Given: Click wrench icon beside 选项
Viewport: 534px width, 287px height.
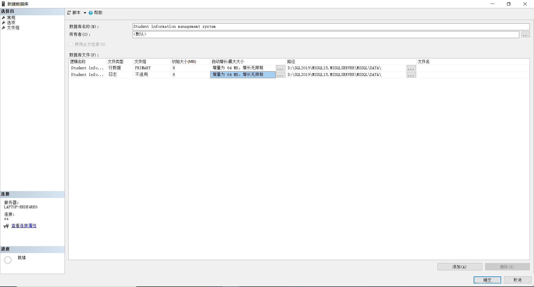Looking at the screenshot, I should (x=4, y=23).
